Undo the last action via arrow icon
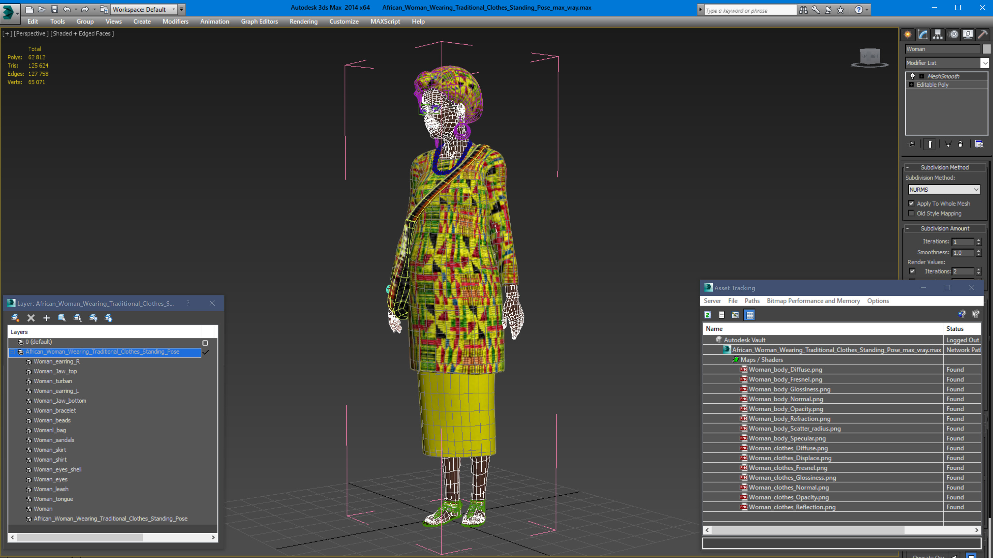The height and width of the screenshot is (558, 993). pos(67,9)
